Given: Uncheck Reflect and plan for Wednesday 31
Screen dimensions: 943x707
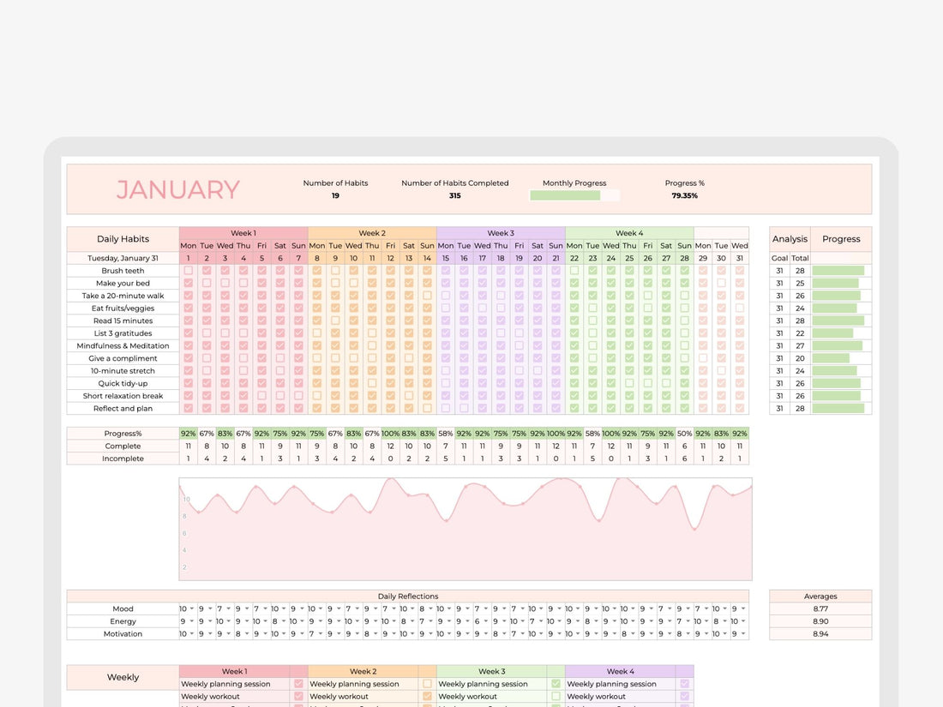Looking at the screenshot, I should 740,409.
